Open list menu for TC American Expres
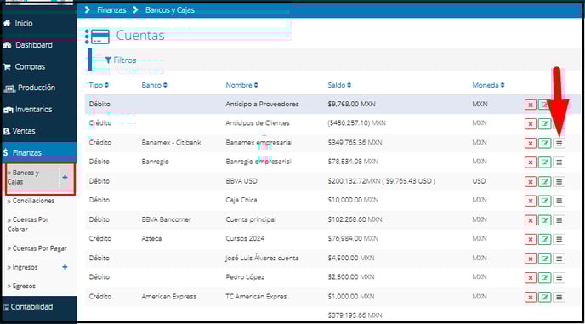585x324 pixels. point(559,297)
